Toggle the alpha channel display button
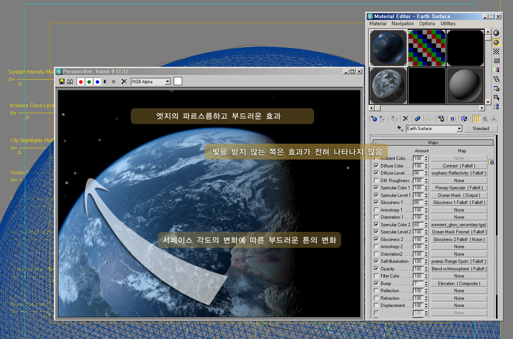 pyautogui.click(x=106, y=81)
